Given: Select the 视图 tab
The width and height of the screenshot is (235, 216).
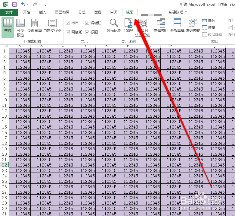Looking at the screenshot, I should coord(130,12).
